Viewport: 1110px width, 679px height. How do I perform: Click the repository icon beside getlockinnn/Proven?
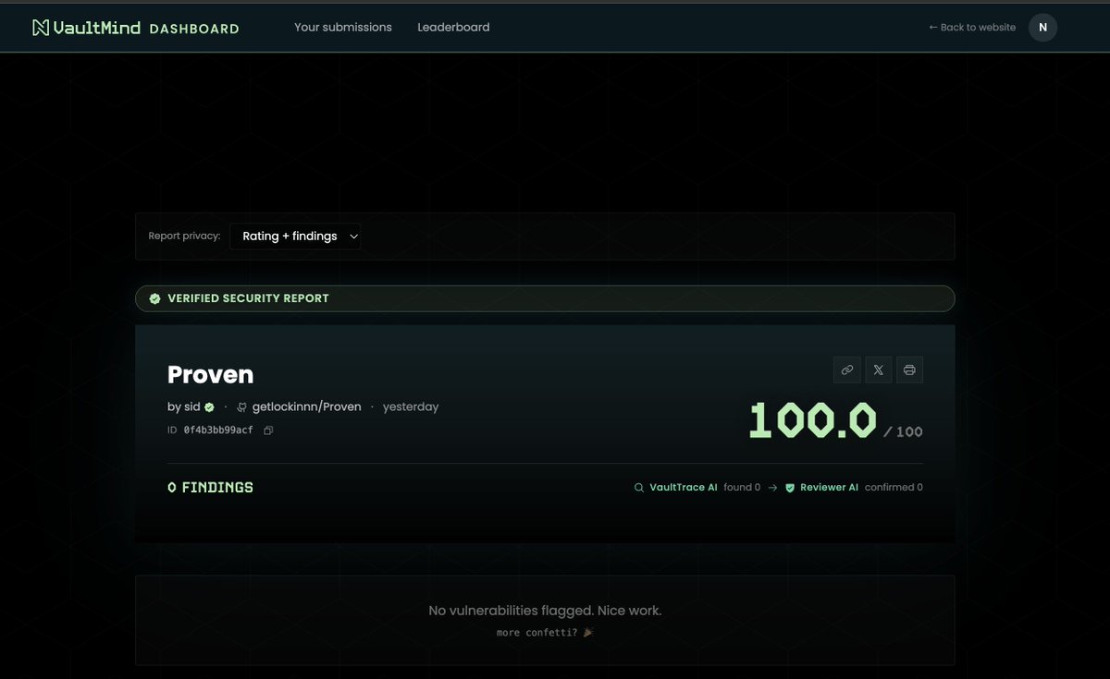click(x=242, y=407)
